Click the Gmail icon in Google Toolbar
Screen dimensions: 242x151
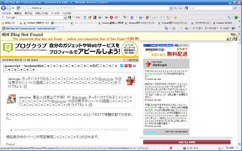78,17
